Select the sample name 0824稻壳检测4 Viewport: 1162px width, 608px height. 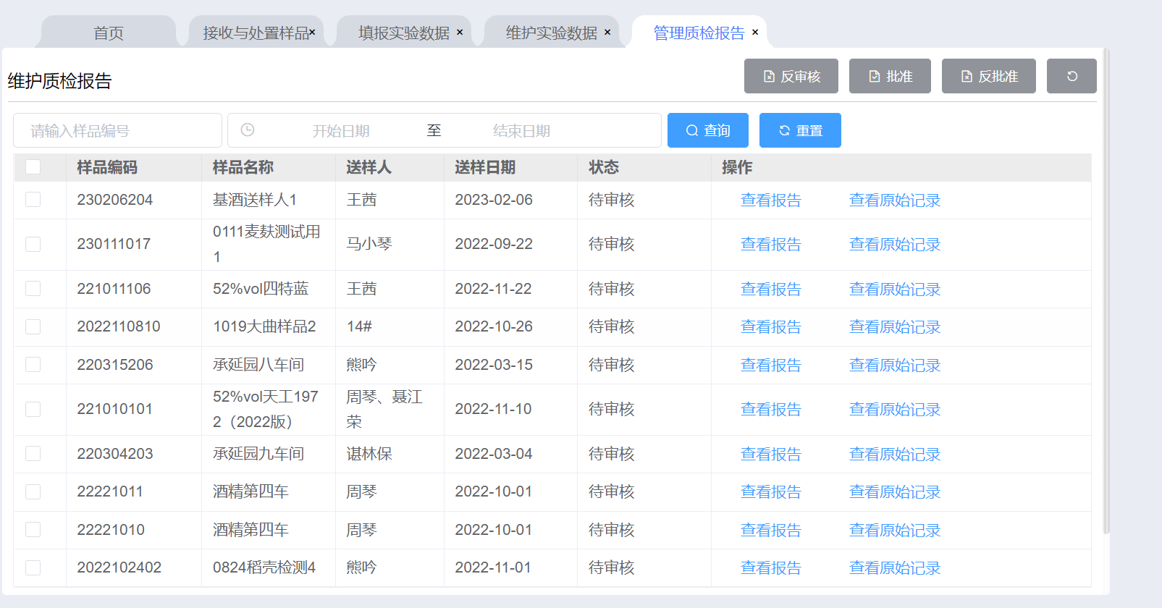(x=264, y=567)
